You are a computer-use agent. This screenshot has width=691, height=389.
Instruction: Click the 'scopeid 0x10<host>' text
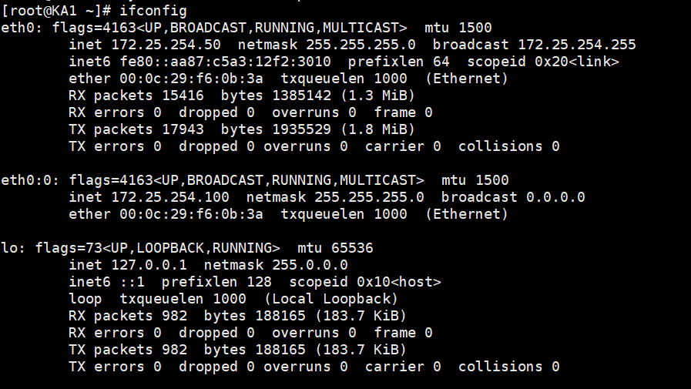(x=365, y=282)
